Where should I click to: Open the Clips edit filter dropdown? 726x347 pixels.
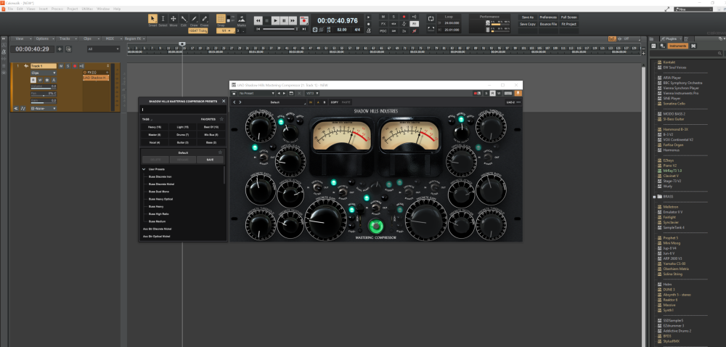point(44,73)
